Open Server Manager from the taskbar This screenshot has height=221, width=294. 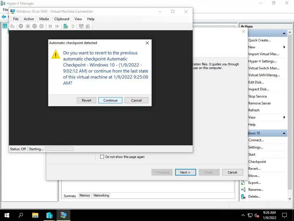(49, 215)
